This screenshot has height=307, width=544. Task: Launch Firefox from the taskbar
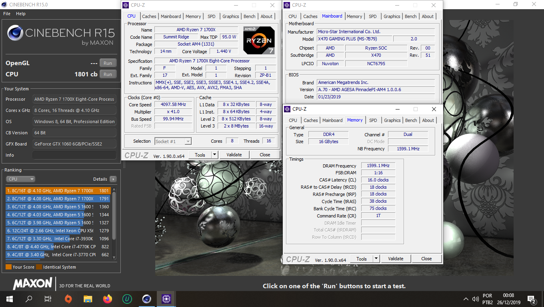click(x=107, y=299)
